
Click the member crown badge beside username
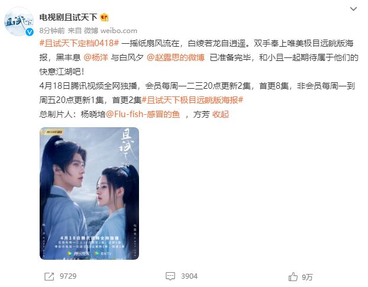coord(105,17)
